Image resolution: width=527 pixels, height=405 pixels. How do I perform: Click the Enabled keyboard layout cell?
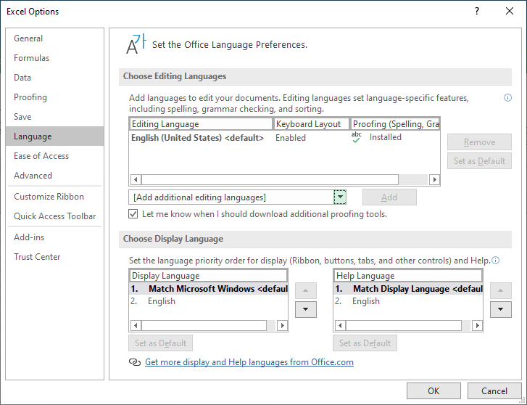(291, 138)
